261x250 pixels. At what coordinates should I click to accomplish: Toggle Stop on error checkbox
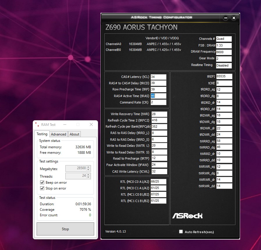[42, 188]
